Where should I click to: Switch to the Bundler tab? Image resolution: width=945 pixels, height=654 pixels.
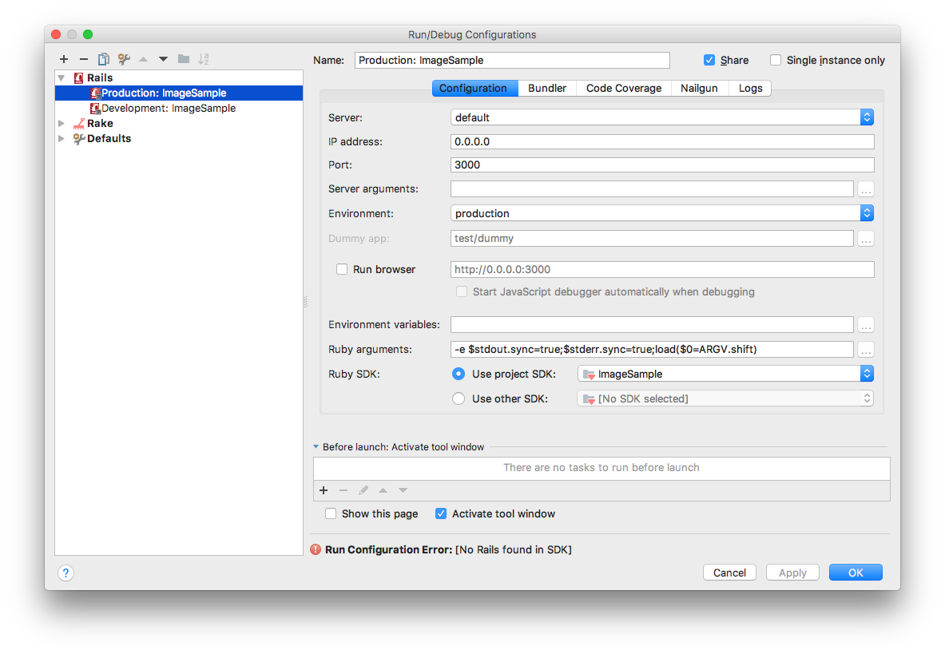point(546,88)
